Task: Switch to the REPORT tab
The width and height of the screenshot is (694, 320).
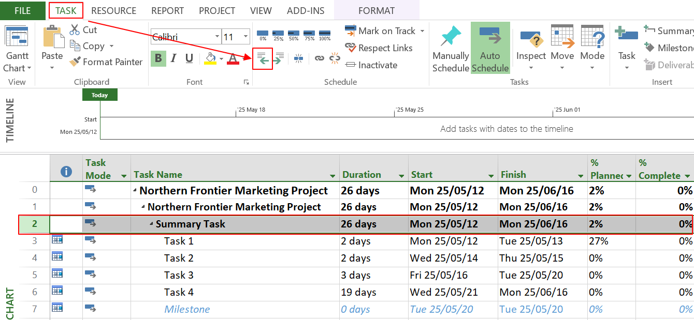Action: [168, 10]
